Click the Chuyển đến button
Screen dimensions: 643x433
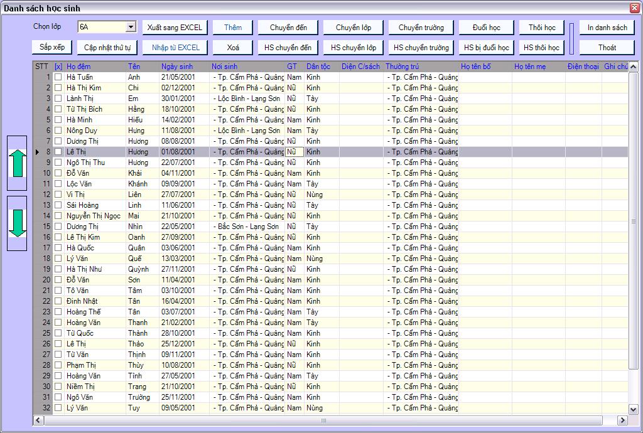(288, 28)
